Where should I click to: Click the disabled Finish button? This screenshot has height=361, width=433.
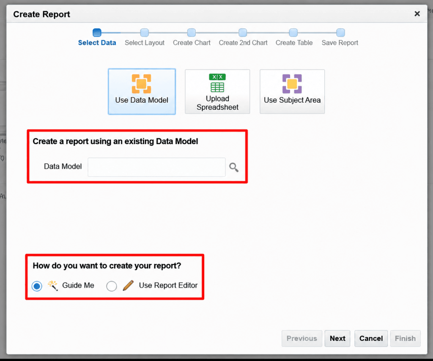point(405,338)
